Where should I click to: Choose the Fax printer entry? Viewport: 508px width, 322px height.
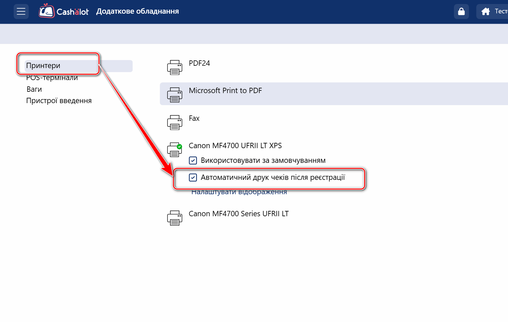tap(194, 118)
